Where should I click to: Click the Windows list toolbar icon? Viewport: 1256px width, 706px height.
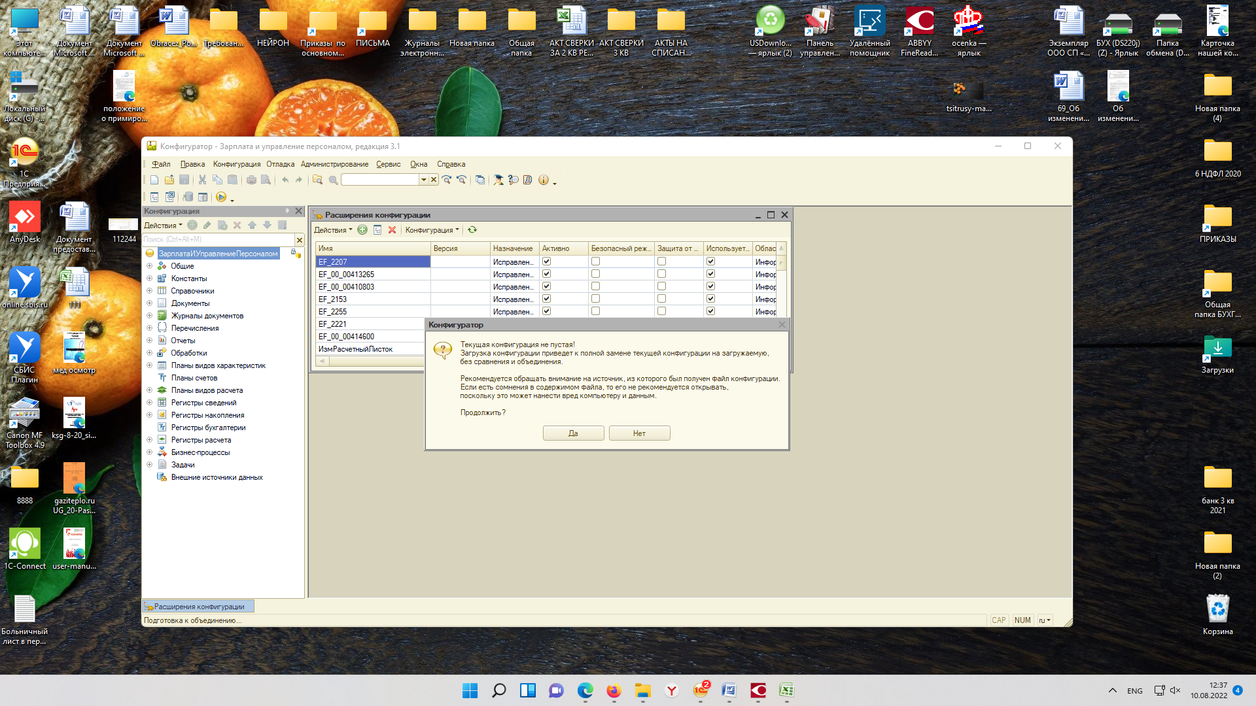click(x=480, y=180)
